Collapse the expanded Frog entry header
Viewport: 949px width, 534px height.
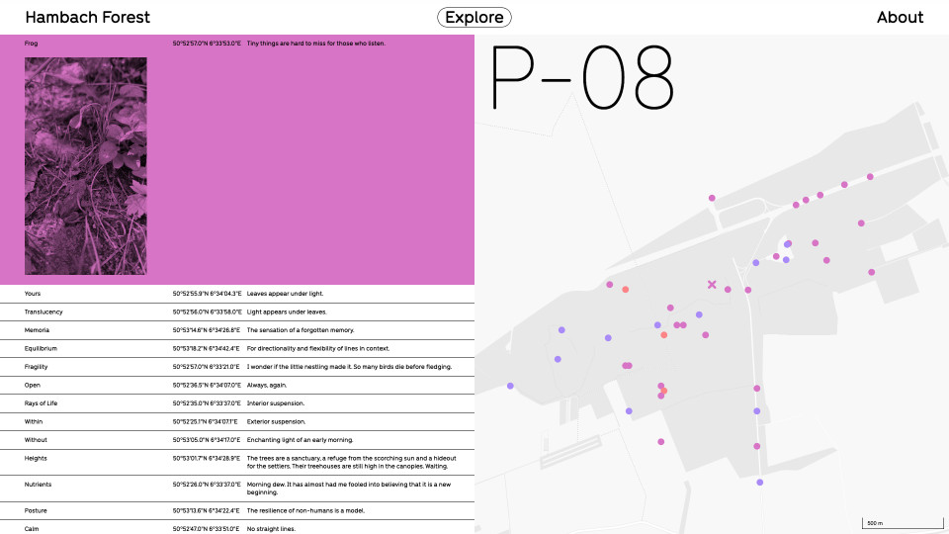[237, 44]
